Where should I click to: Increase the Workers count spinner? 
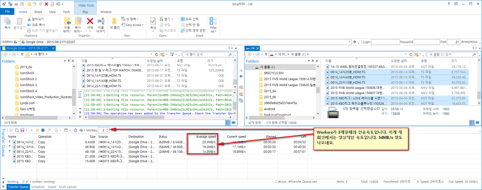tap(108, 128)
